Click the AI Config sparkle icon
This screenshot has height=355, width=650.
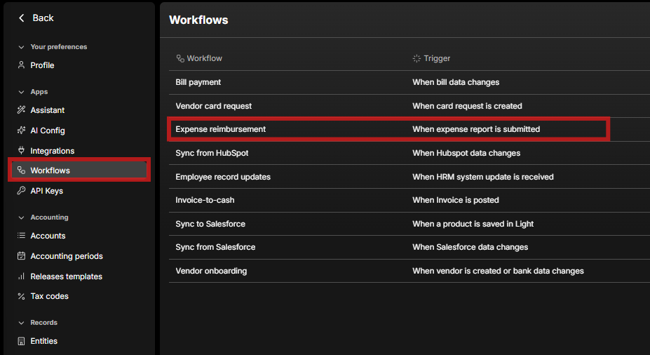point(21,130)
